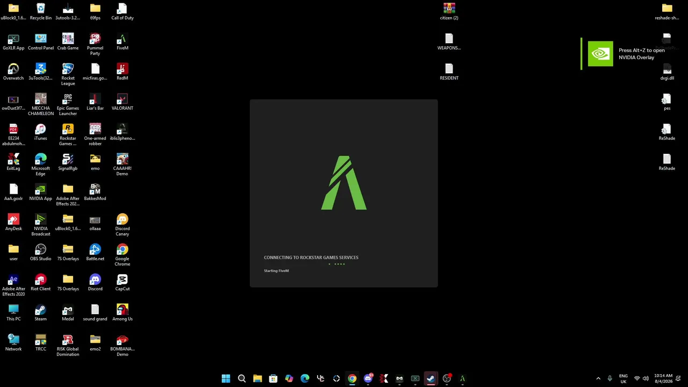Click the Network desktop icon
The width and height of the screenshot is (688, 387).
pos(13,342)
